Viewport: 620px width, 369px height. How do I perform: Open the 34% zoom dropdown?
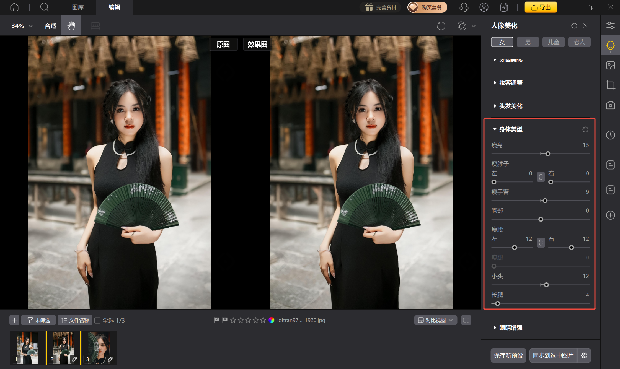22,26
